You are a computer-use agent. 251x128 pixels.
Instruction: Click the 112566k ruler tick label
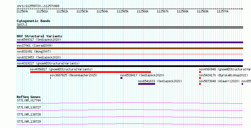click(x=143, y=11)
